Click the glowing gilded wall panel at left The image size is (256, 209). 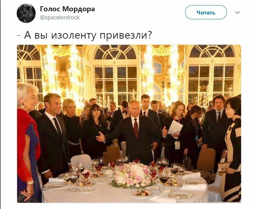(x=63, y=72)
